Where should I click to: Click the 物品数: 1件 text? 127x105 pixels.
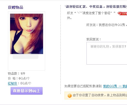pyautogui.click(x=17, y=74)
